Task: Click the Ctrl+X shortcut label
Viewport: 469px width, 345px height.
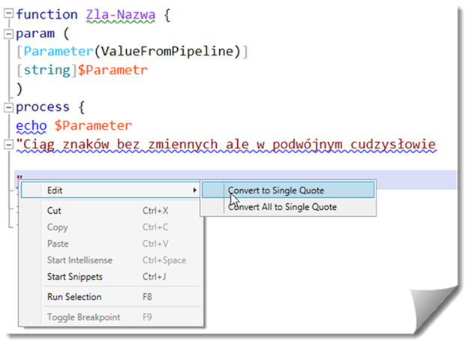Action: (x=155, y=211)
